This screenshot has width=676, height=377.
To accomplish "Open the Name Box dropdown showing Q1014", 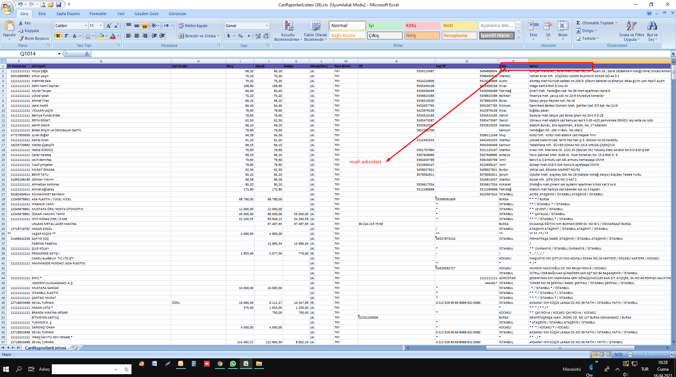I will point(59,54).
